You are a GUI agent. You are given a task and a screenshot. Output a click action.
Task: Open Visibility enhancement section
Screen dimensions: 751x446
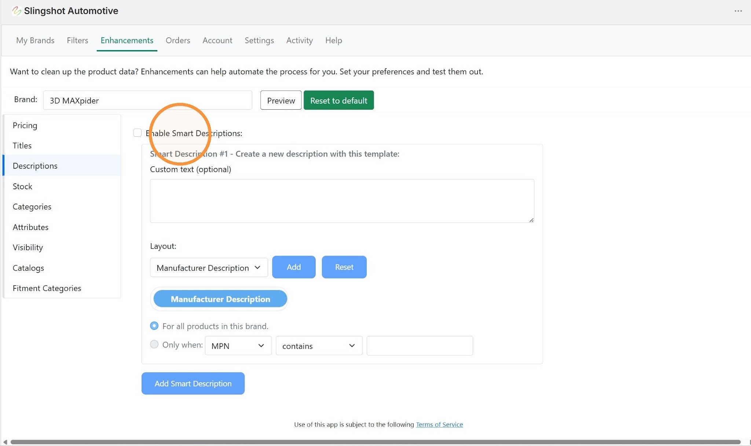pyautogui.click(x=62, y=247)
